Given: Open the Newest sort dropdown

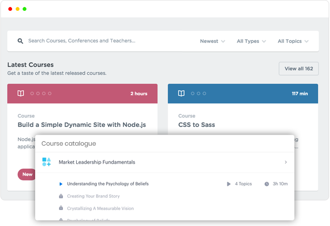Looking at the screenshot, I should 213,41.
